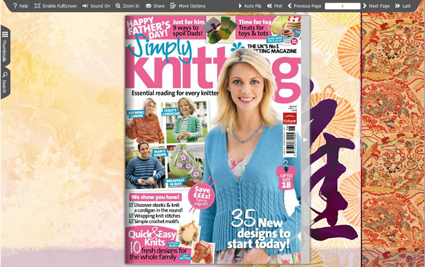Click the page number input field
Image resolution: width=425 pixels, height=267 pixels.
click(342, 6)
